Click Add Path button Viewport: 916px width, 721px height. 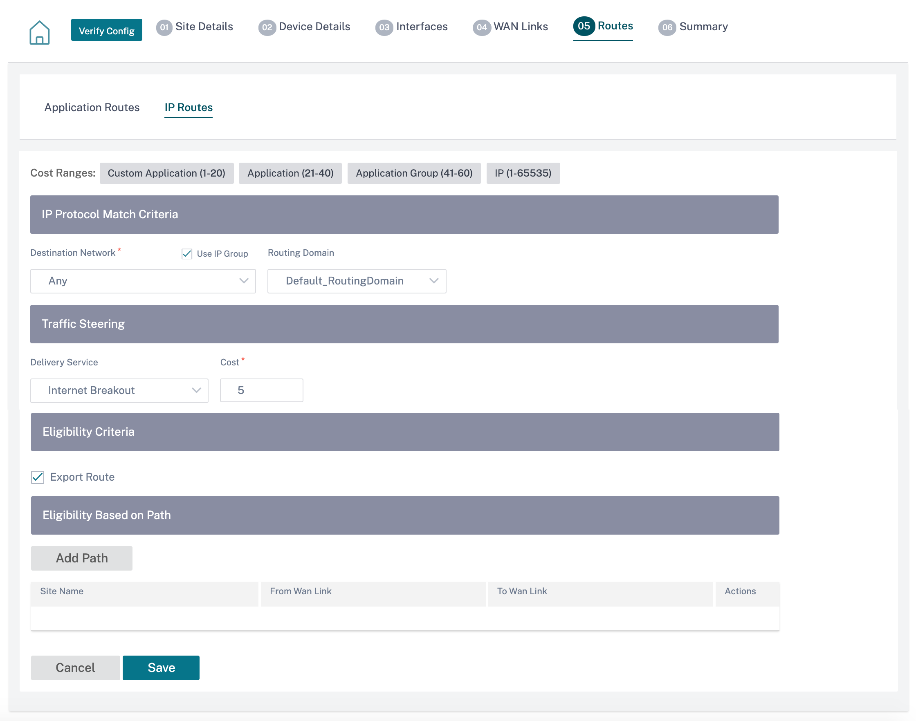coord(81,558)
